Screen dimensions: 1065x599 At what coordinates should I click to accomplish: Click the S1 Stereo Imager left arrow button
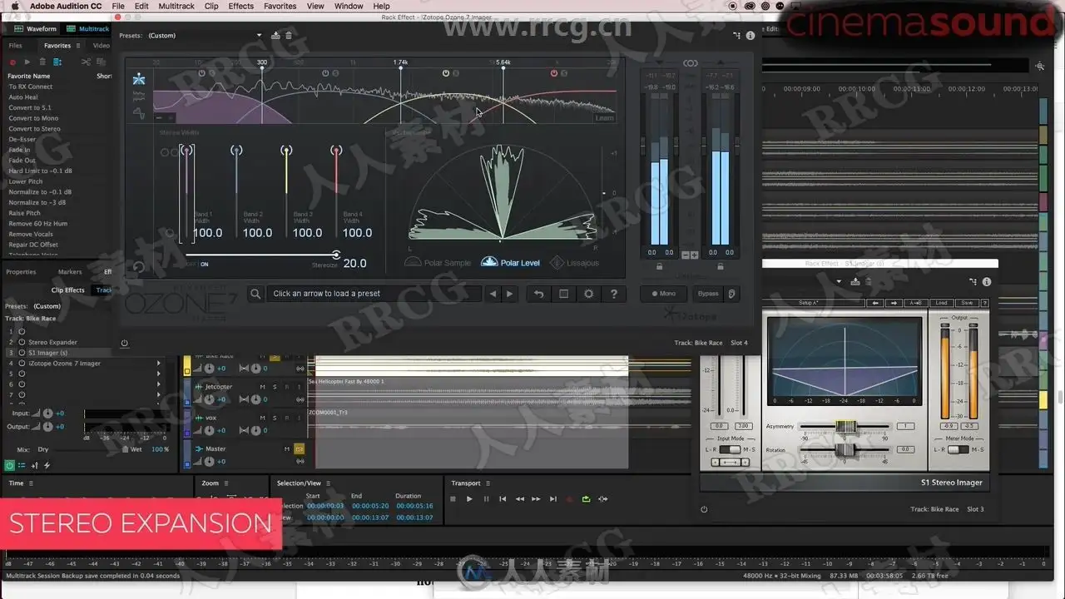[x=875, y=303]
